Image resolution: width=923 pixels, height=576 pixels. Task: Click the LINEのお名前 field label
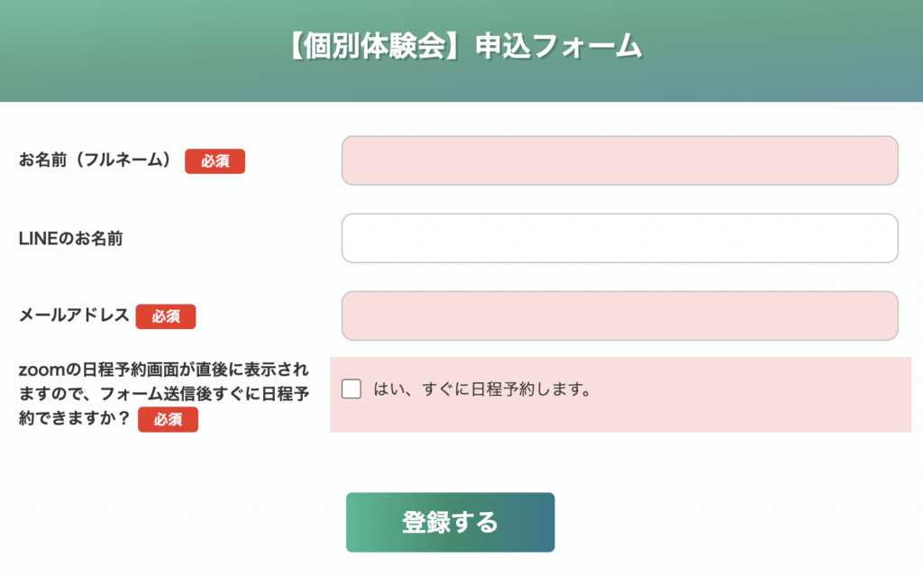click(x=70, y=239)
